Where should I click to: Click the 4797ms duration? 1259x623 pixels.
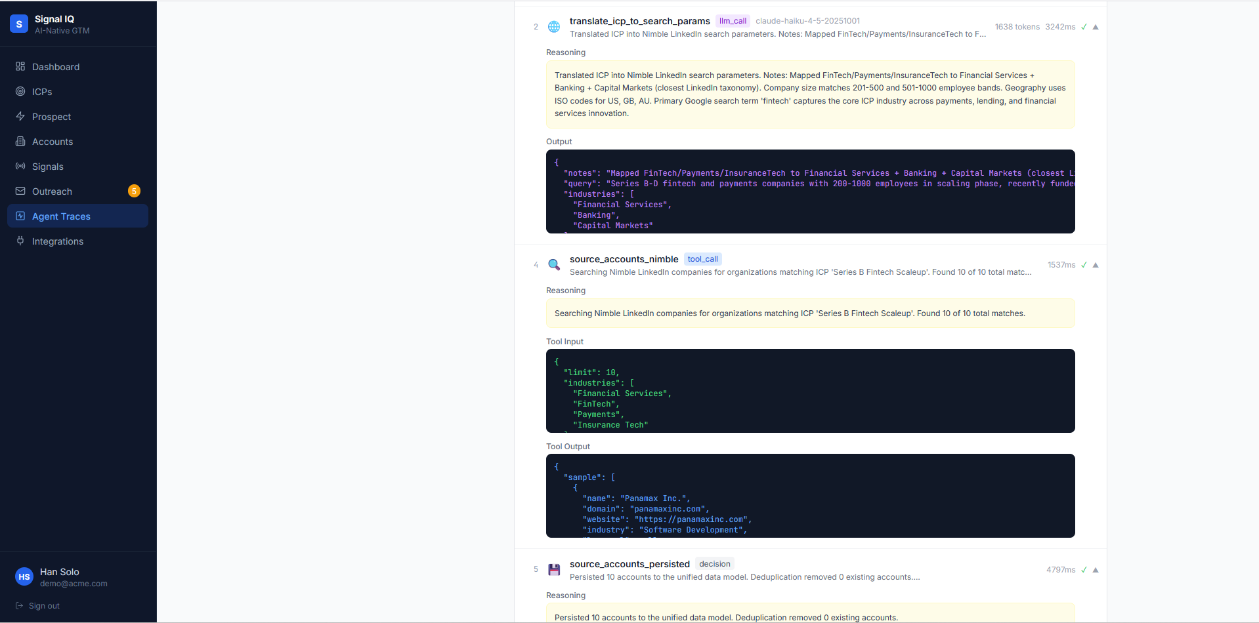pos(1061,570)
